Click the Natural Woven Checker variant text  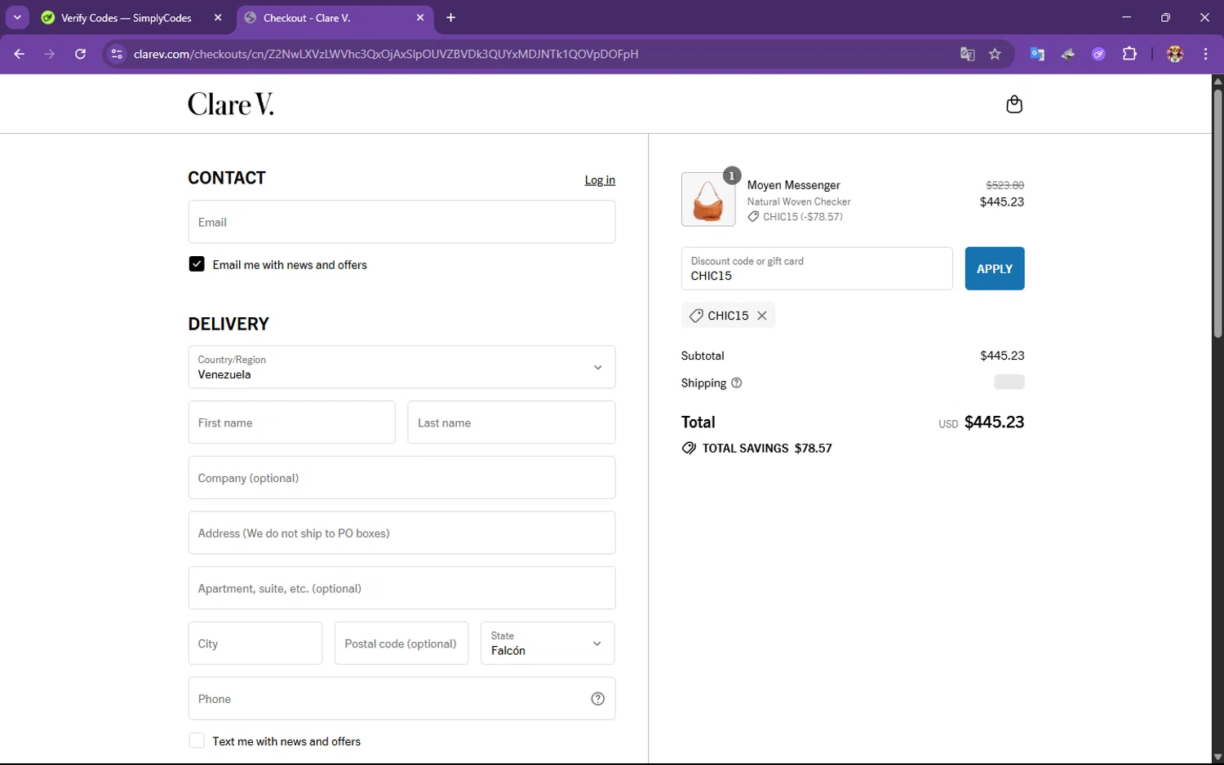coord(799,201)
